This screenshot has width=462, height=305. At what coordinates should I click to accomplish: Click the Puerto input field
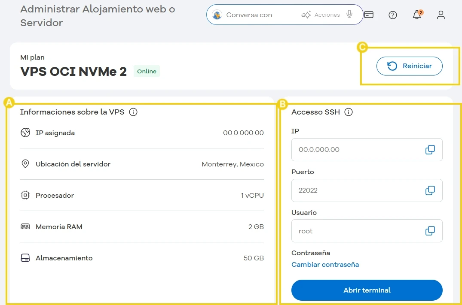357,190
